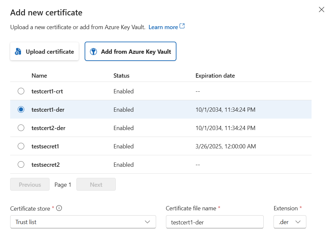Click testcert2-der's expiration date cell
Screen dimensions: 326x247
point(225,128)
